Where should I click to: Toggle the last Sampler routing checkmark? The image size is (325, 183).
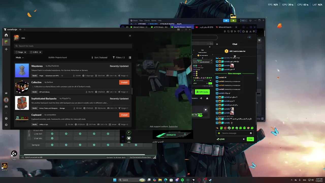(136, 145)
